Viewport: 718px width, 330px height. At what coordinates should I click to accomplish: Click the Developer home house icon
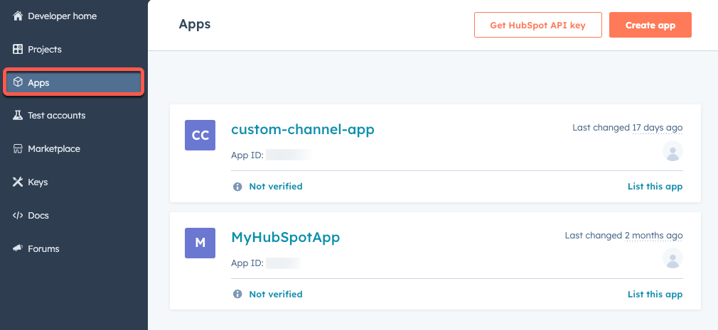click(17, 16)
